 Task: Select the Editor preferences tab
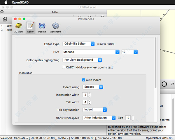(30, 28)
